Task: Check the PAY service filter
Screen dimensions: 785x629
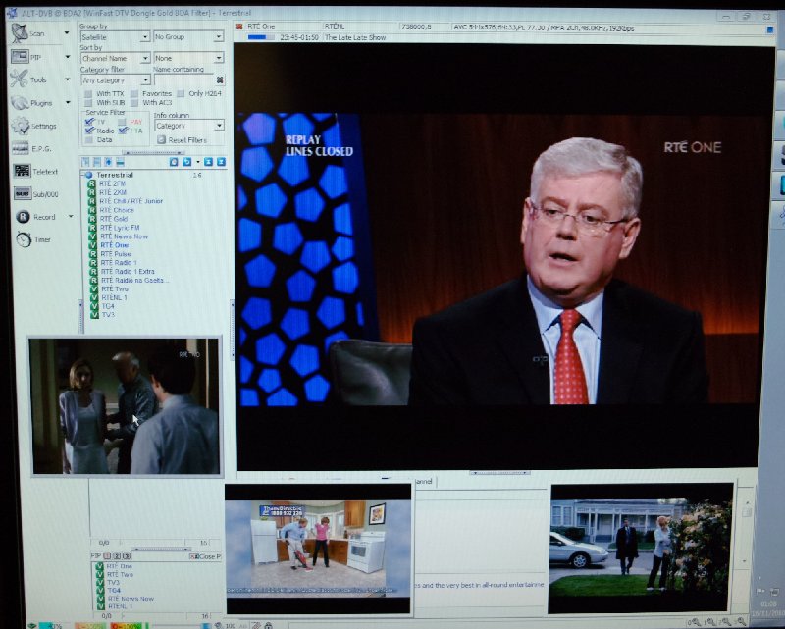Action: click(122, 122)
